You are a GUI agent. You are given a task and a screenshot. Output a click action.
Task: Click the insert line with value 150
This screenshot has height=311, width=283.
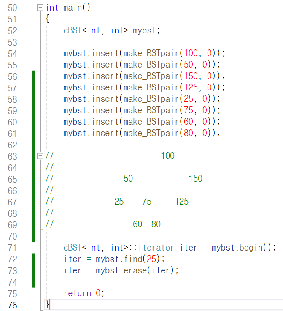(x=144, y=76)
